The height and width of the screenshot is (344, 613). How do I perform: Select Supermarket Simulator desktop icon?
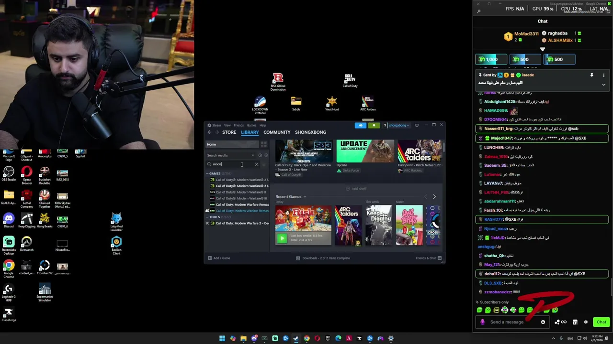click(x=45, y=293)
